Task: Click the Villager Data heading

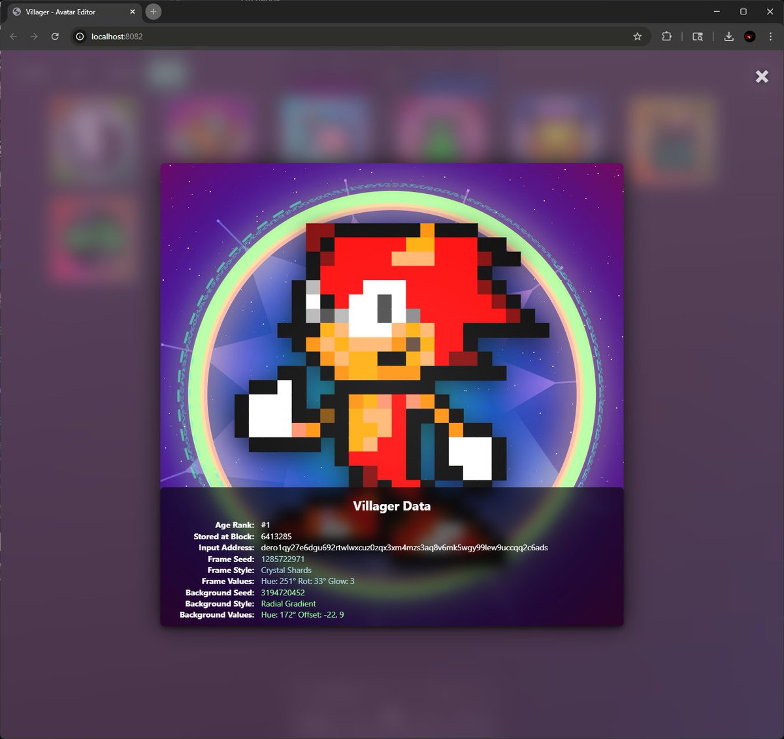Action: pos(392,506)
